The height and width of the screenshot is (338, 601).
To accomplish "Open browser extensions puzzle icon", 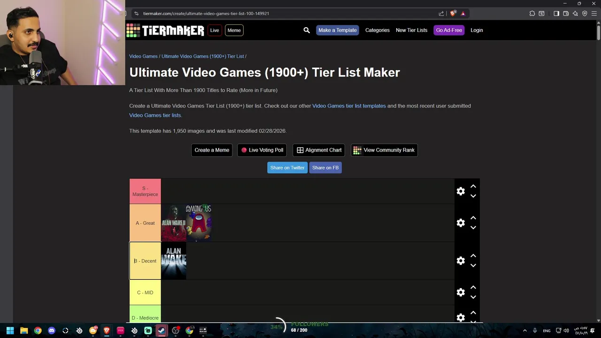I will pyautogui.click(x=532, y=14).
